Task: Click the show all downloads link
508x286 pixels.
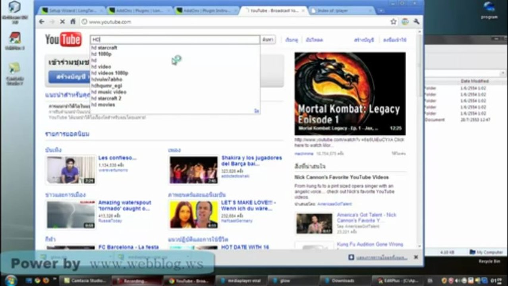Action: 382,257
